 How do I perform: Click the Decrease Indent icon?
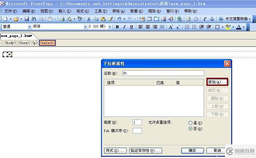tap(201, 27)
